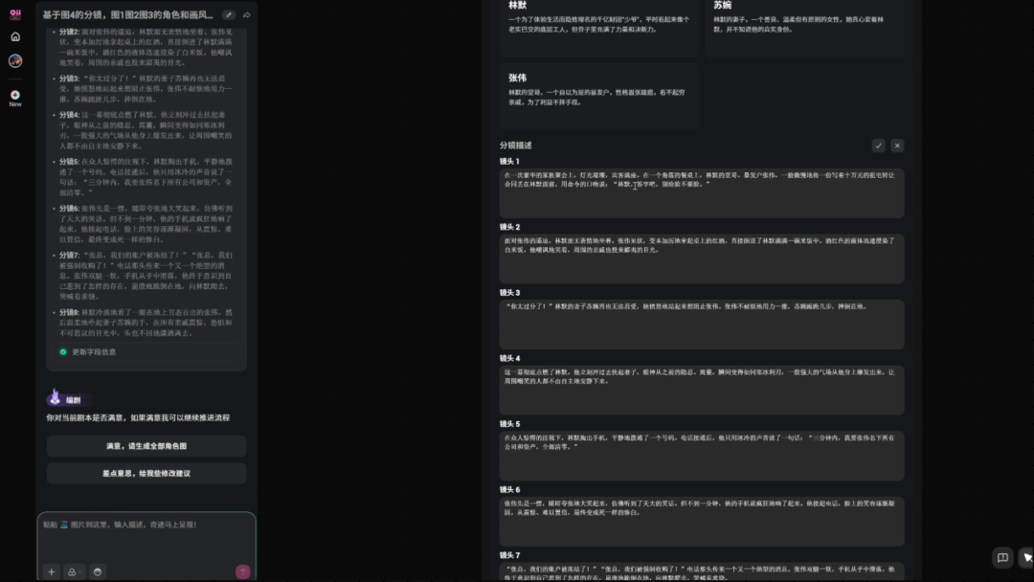
Task: Start a New project from the sidebar
Action: [14, 95]
